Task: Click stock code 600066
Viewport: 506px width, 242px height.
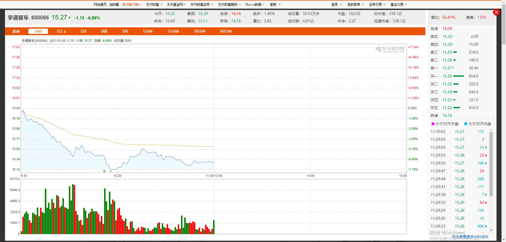Action: point(40,18)
